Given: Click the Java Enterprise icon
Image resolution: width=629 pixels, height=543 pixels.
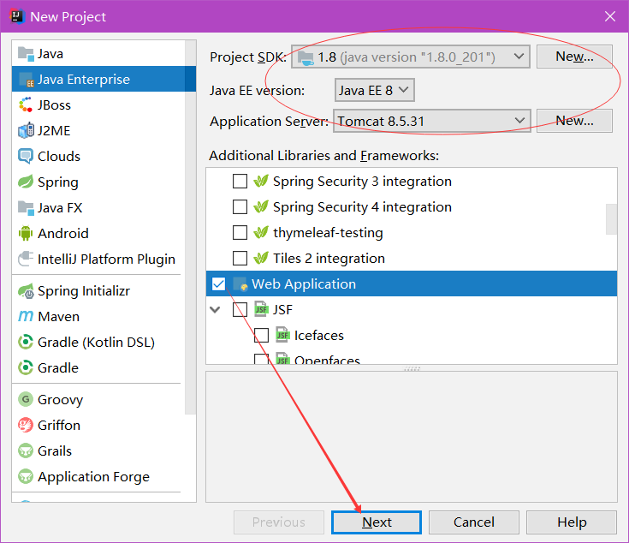Looking at the screenshot, I should [26, 80].
